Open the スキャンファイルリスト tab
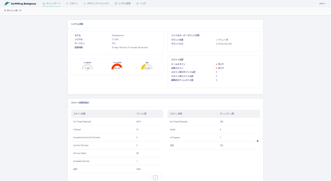 [x=96, y=3]
